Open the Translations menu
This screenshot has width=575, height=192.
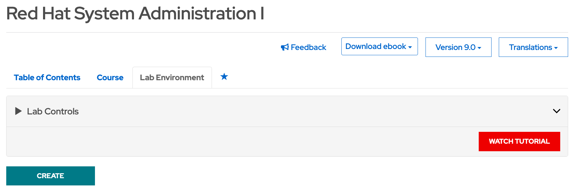pos(533,47)
